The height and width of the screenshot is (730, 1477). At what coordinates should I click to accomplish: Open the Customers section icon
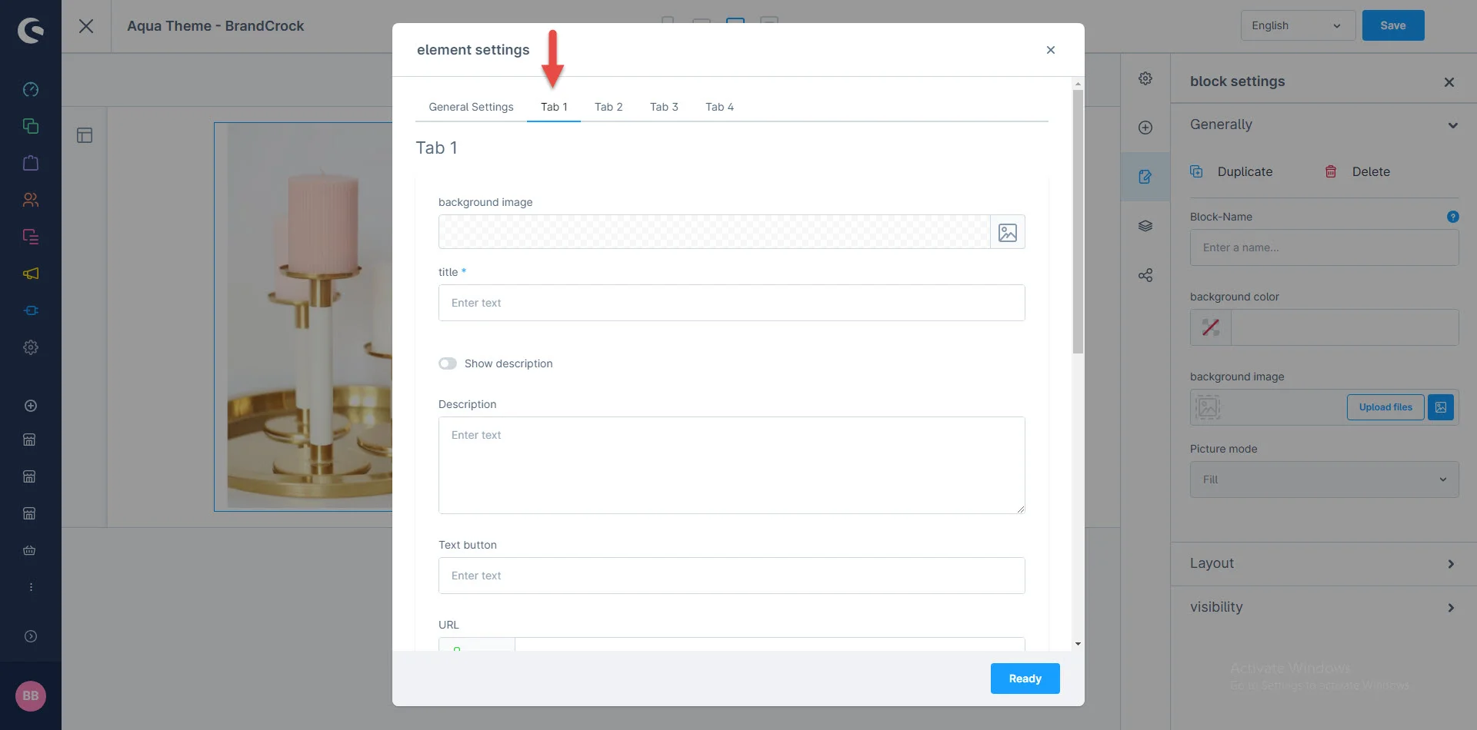[x=31, y=200]
